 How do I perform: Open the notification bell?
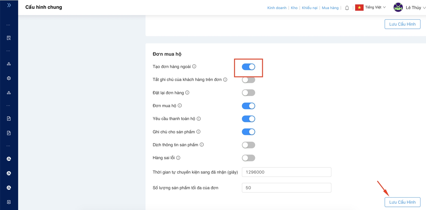pyautogui.click(x=347, y=8)
